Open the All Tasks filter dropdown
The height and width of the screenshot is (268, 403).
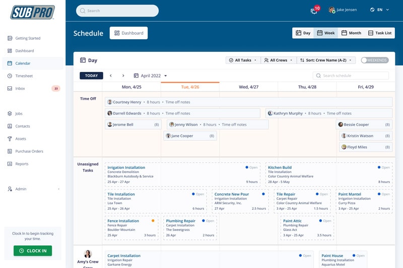pos(243,60)
